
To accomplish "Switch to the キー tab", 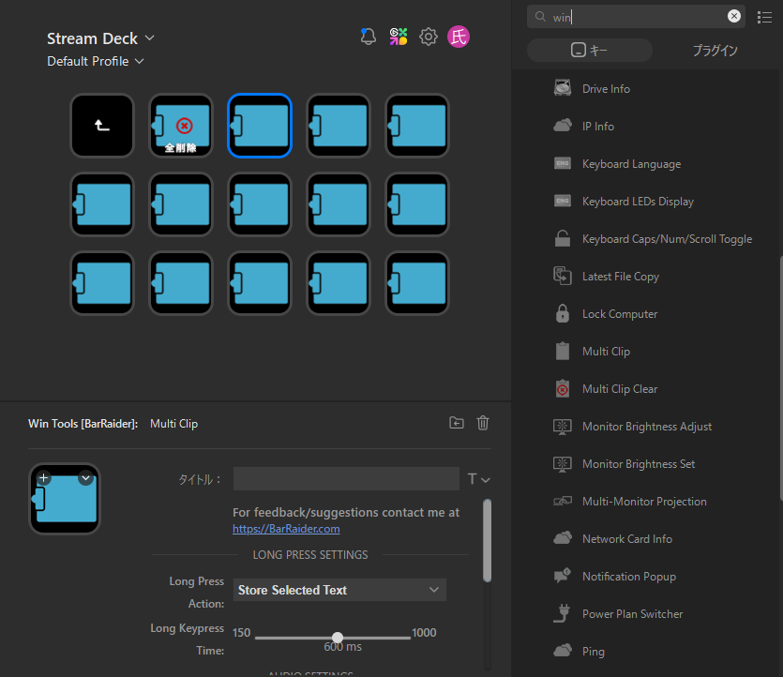I will 590,50.
